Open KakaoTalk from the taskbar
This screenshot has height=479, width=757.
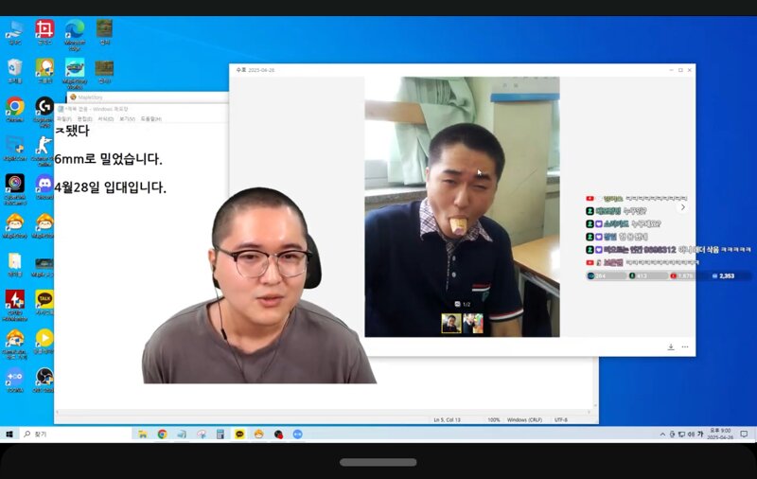[239, 435]
